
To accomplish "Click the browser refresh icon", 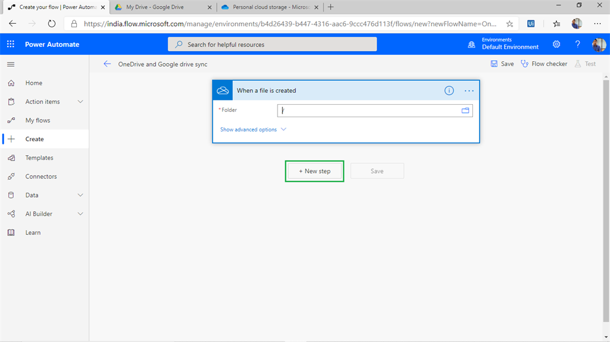I will 52,24.
